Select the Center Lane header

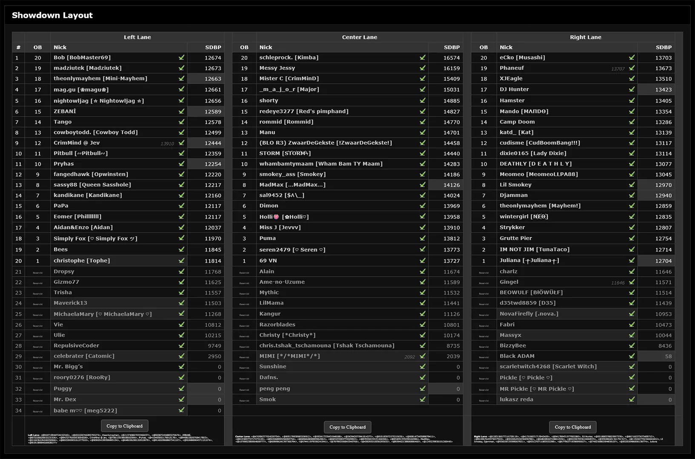(x=359, y=37)
